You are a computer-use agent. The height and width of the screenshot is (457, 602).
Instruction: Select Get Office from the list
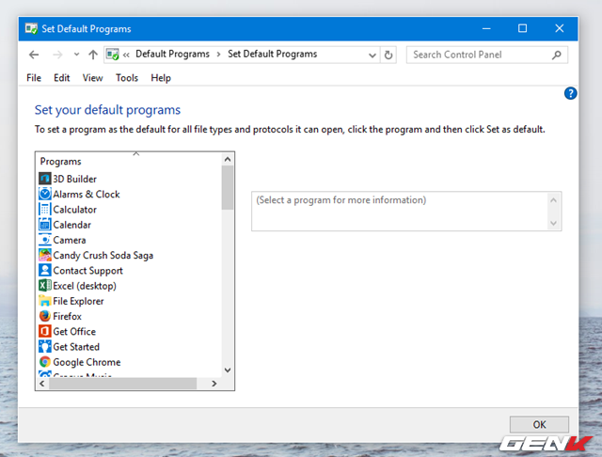tap(74, 332)
